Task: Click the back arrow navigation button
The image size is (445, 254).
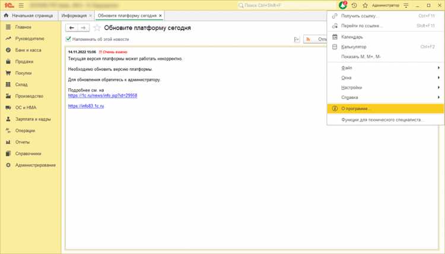Action: [72, 28]
